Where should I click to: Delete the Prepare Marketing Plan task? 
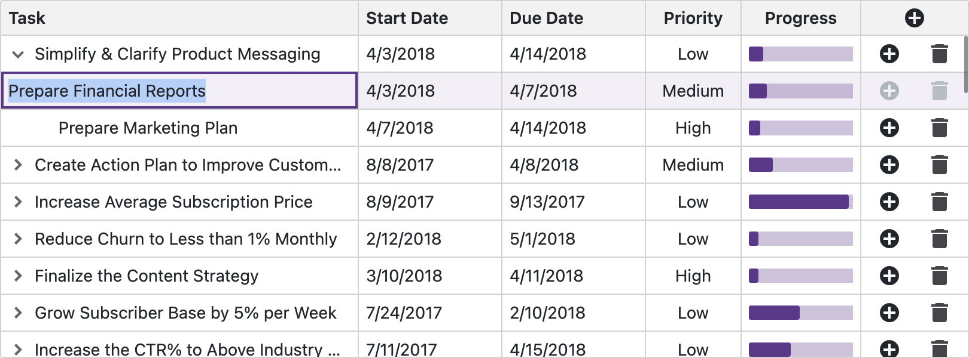point(939,128)
